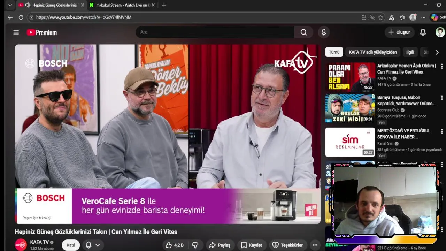Click the magnifier search button
The image size is (446, 251).
304,32
